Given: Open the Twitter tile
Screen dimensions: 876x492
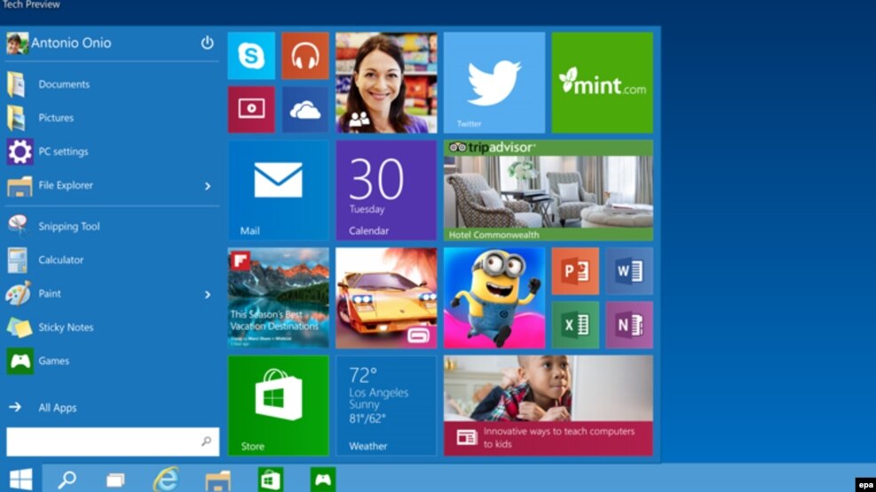Looking at the screenshot, I should coord(493,82).
